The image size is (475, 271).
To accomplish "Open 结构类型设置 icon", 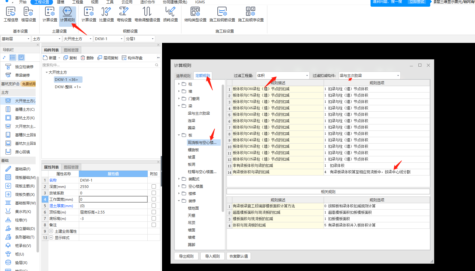I will (x=195, y=14).
